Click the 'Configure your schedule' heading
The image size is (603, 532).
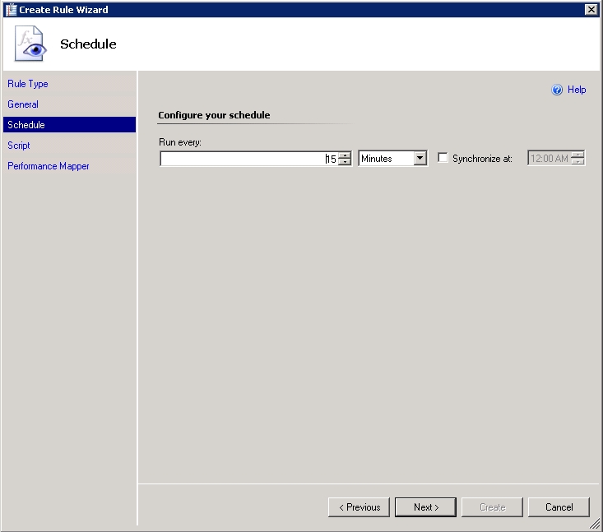(x=214, y=115)
